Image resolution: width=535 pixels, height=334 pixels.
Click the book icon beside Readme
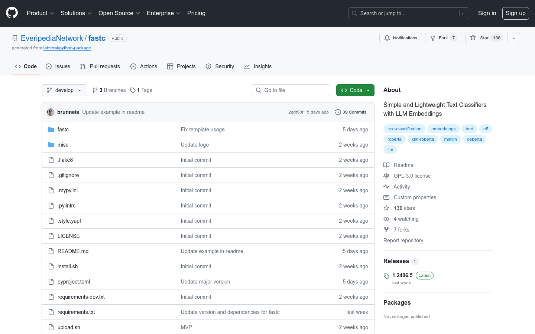(386, 165)
